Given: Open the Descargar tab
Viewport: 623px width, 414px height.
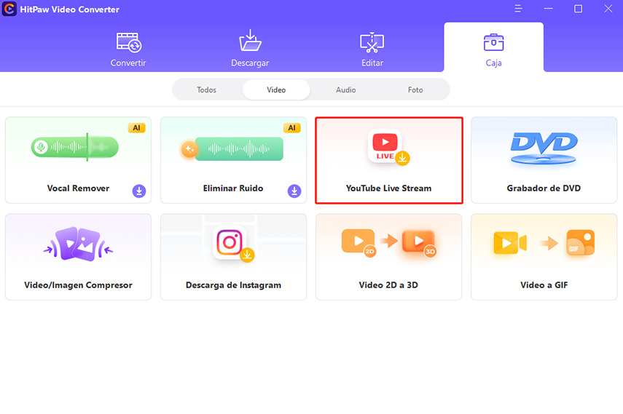Looking at the screenshot, I should point(250,49).
